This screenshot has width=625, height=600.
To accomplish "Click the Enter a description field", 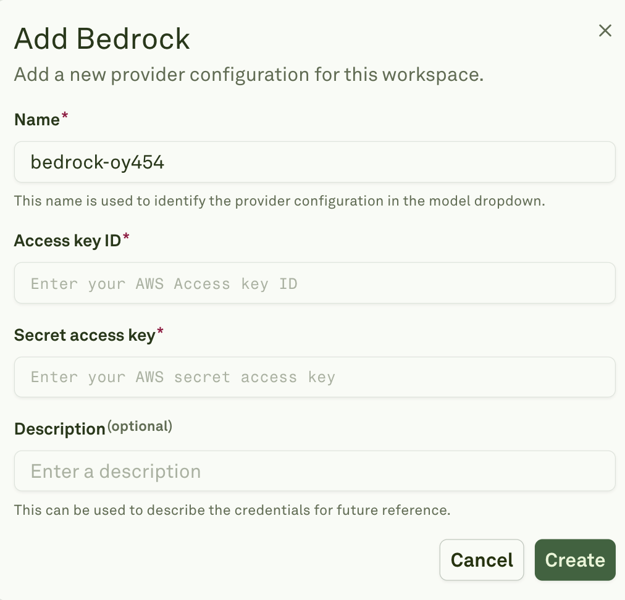I will 315,470.
